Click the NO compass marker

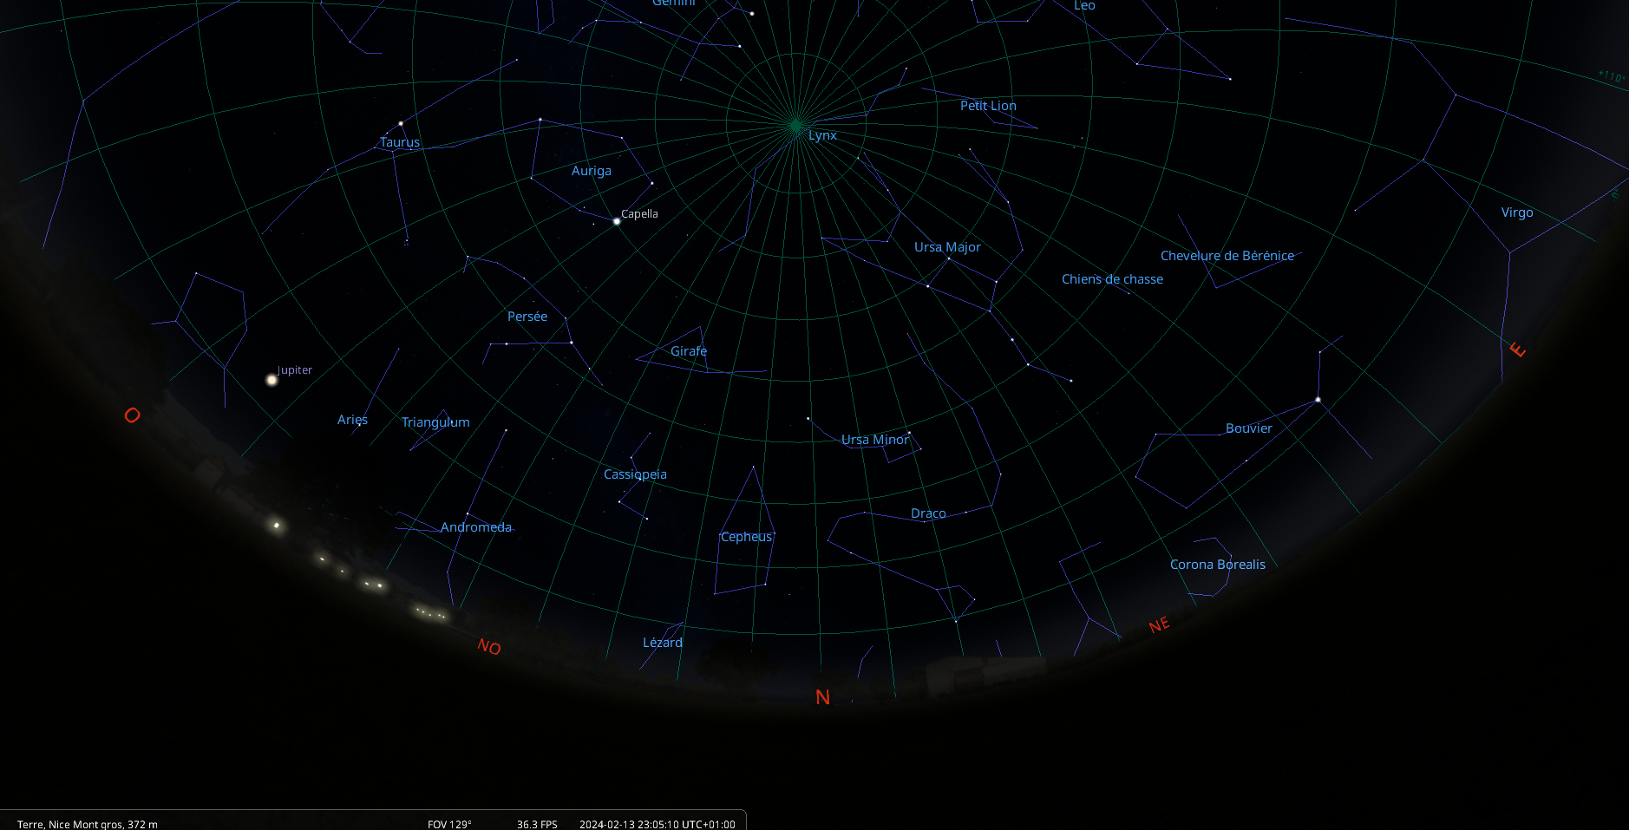pos(489,647)
